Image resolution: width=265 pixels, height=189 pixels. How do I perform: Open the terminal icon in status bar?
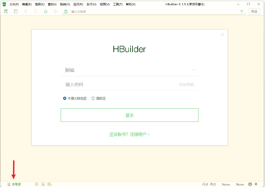43,184
